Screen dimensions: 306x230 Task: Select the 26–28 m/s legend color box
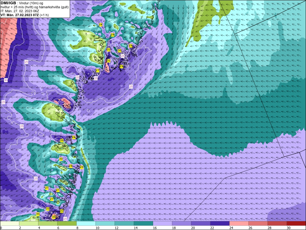(258, 223)
